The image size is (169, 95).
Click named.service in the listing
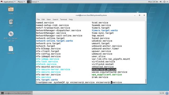pos(45,23)
